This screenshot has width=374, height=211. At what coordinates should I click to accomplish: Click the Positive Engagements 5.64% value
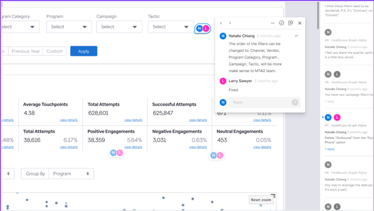[134, 140]
